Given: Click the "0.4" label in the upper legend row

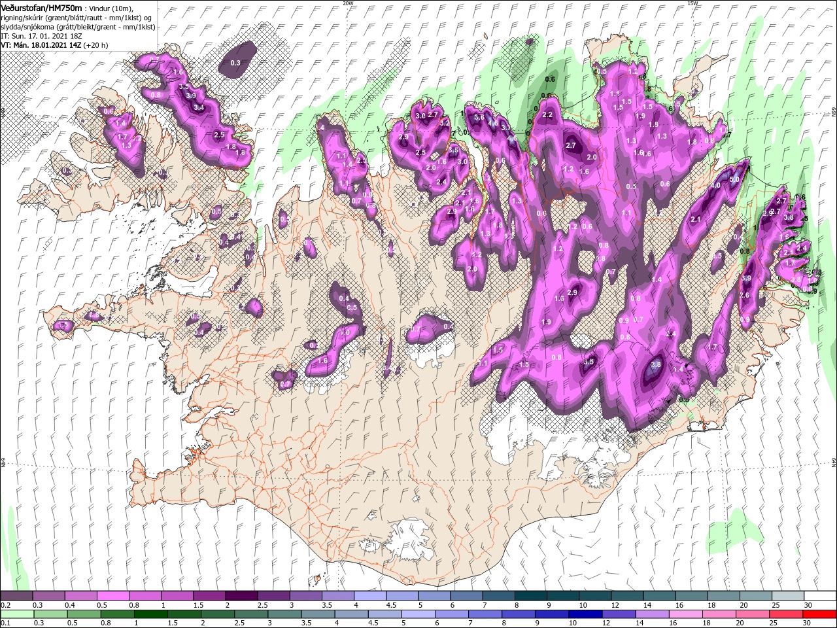Looking at the screenshot, I should click(69, 605).
